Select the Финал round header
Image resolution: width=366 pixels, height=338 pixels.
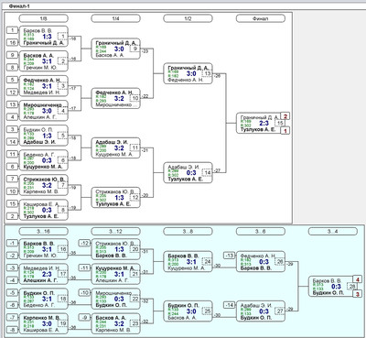coord(261,18)
